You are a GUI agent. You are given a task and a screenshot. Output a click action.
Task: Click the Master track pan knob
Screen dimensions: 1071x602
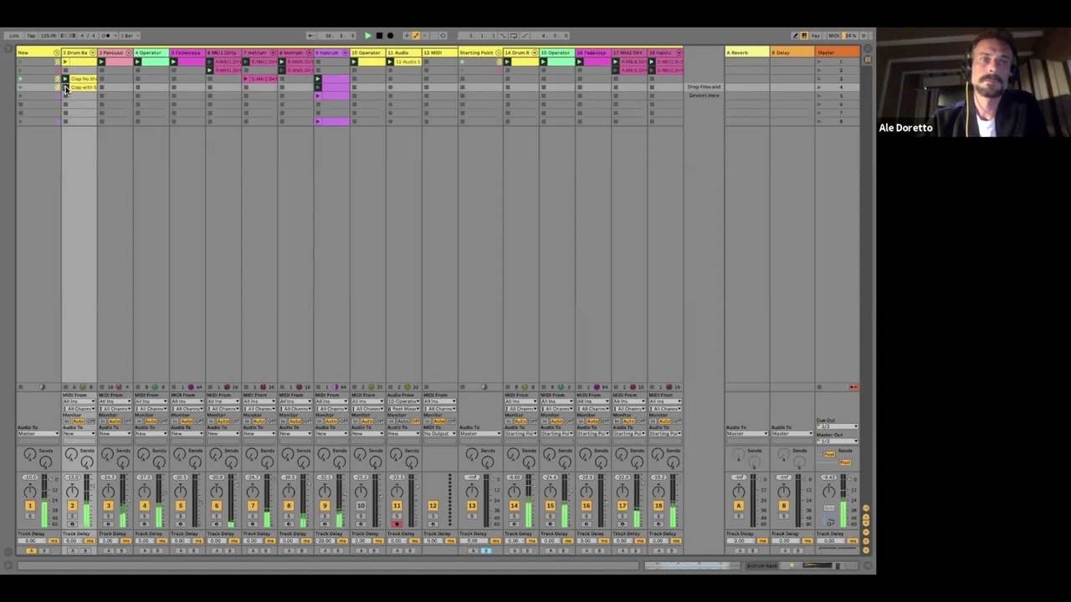(829, 491)
